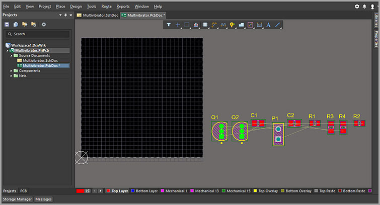This screenshot has height=205, width=380.
Task: Select the move objects crosshair tool
Action: (178, 25)
